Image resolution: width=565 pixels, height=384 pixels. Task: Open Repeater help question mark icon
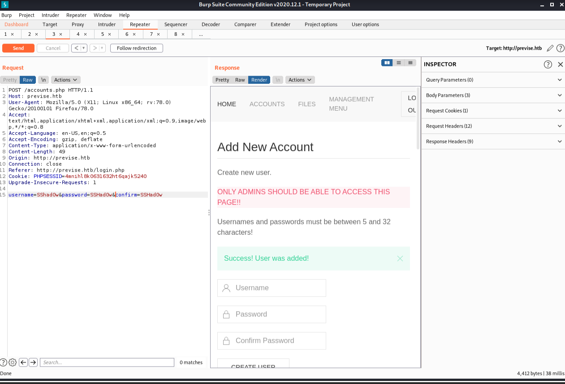point(560,48)
